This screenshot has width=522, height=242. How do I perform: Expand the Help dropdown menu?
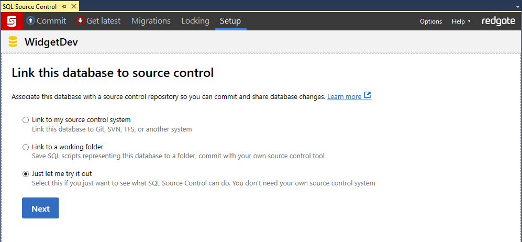[461, 21]
